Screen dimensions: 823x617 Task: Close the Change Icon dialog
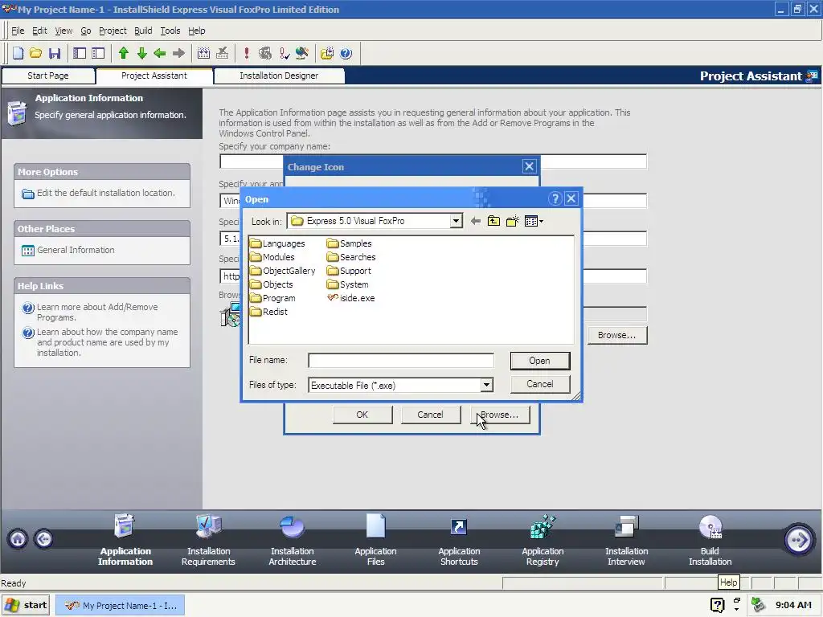pyautogui.click(x=529, y=167)
